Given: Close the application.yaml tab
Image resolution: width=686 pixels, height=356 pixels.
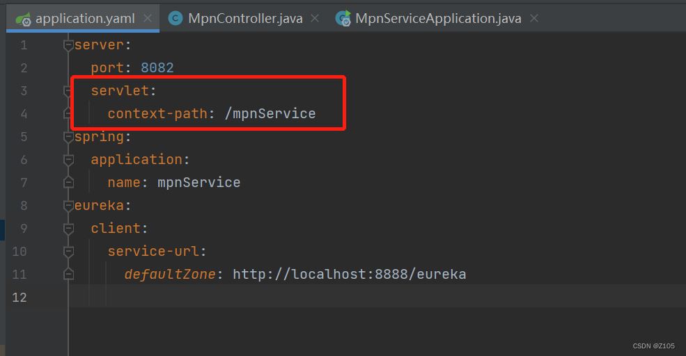Looking at the screenshot, I should 148,18.
